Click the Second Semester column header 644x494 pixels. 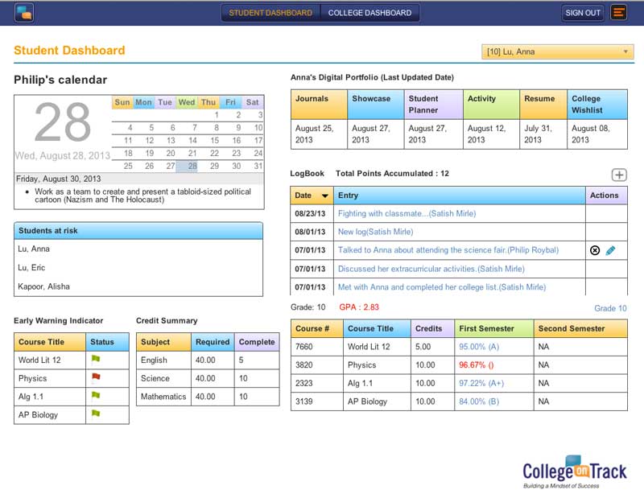click(580, 328)
